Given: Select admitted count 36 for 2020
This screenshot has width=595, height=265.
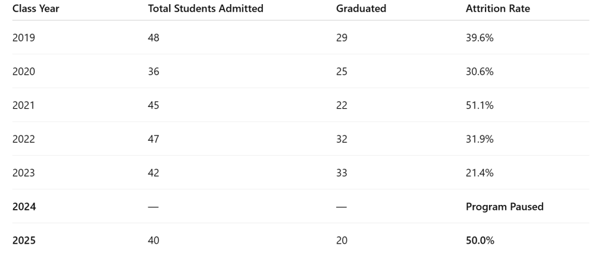Looking at the screenshot, I should pyautogui.click(x=154, y=72).
